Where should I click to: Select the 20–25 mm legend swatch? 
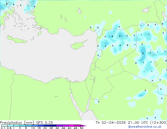(47, 126)
